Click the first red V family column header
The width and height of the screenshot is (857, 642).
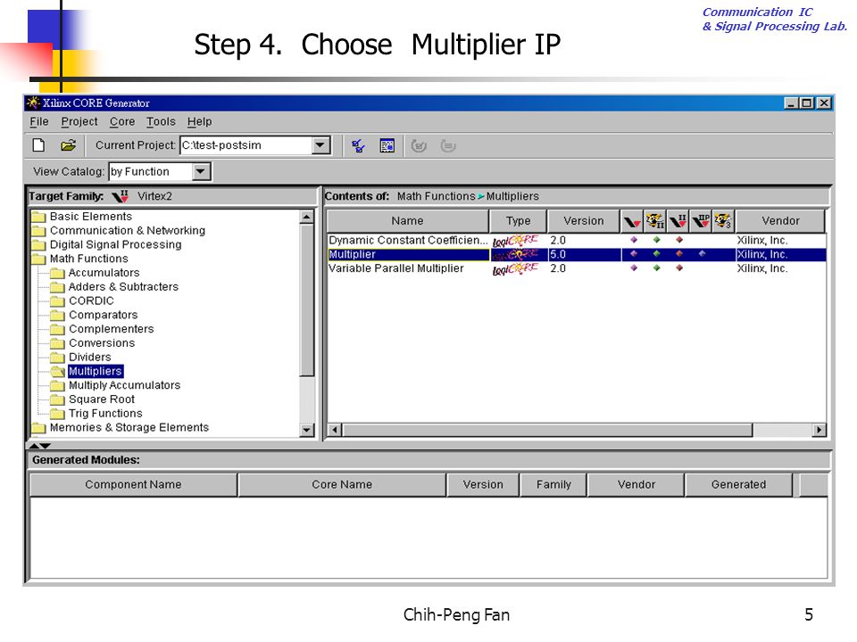(x=632, y=221)
